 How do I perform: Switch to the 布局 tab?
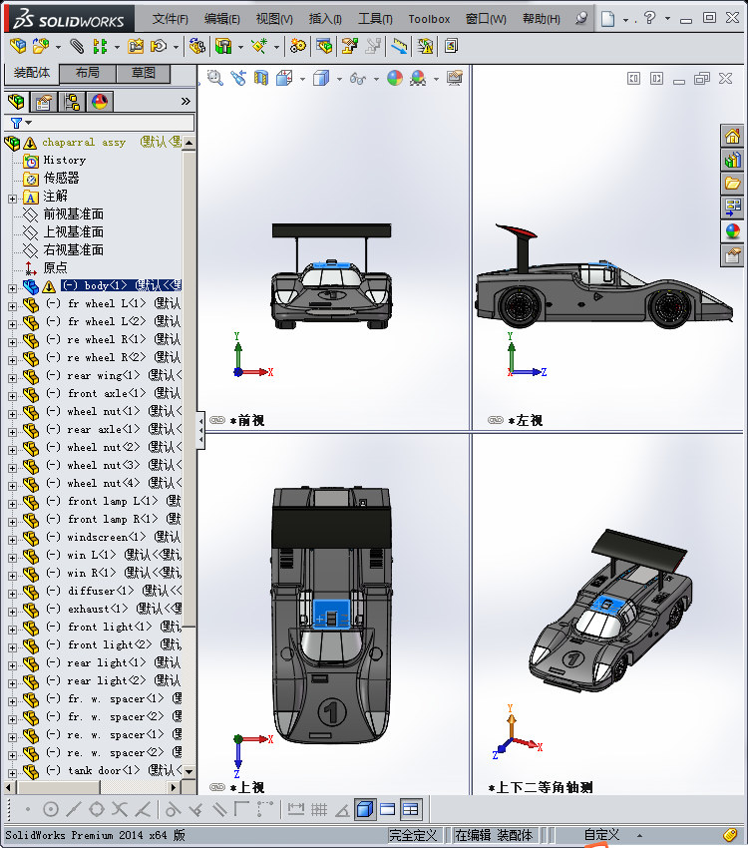point(87,74)
